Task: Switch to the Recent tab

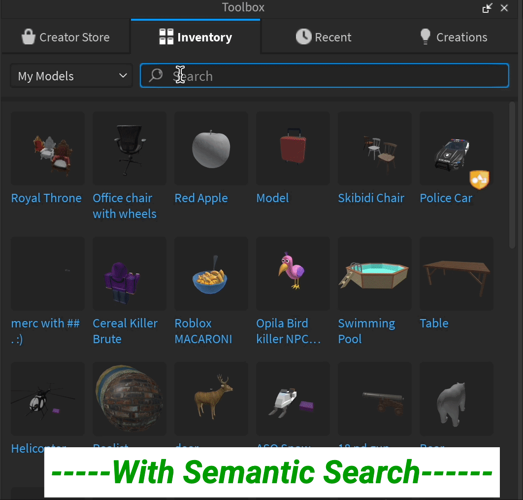Action: (x=324, y=37)
